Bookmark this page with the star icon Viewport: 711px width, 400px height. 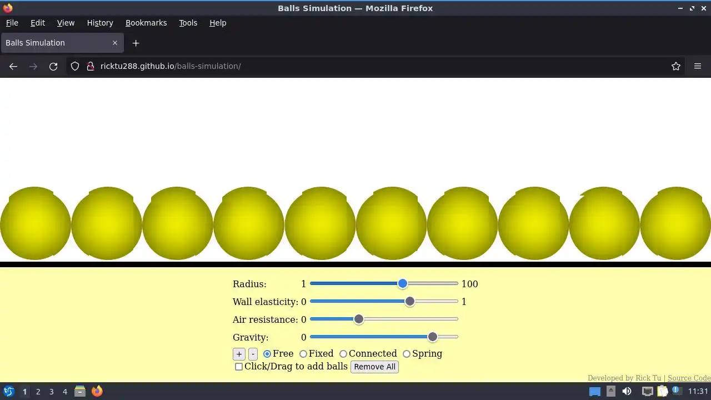coord(676,66)
